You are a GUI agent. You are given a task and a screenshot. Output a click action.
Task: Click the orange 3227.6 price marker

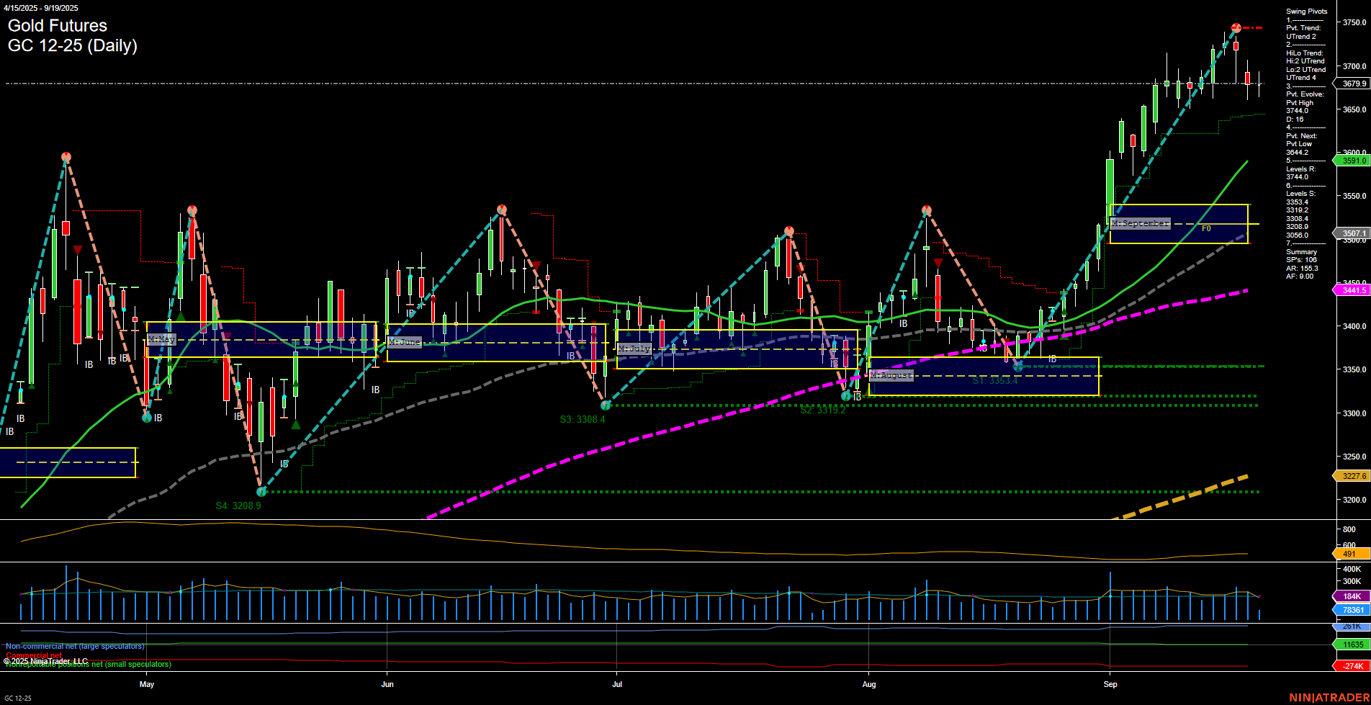pos(1353,476)
